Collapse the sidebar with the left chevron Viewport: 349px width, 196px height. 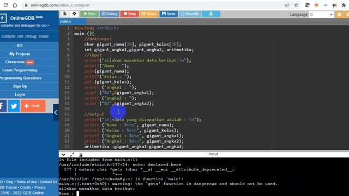pos(56,113)
